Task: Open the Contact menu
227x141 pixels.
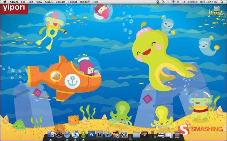Action: pos(60,2)
